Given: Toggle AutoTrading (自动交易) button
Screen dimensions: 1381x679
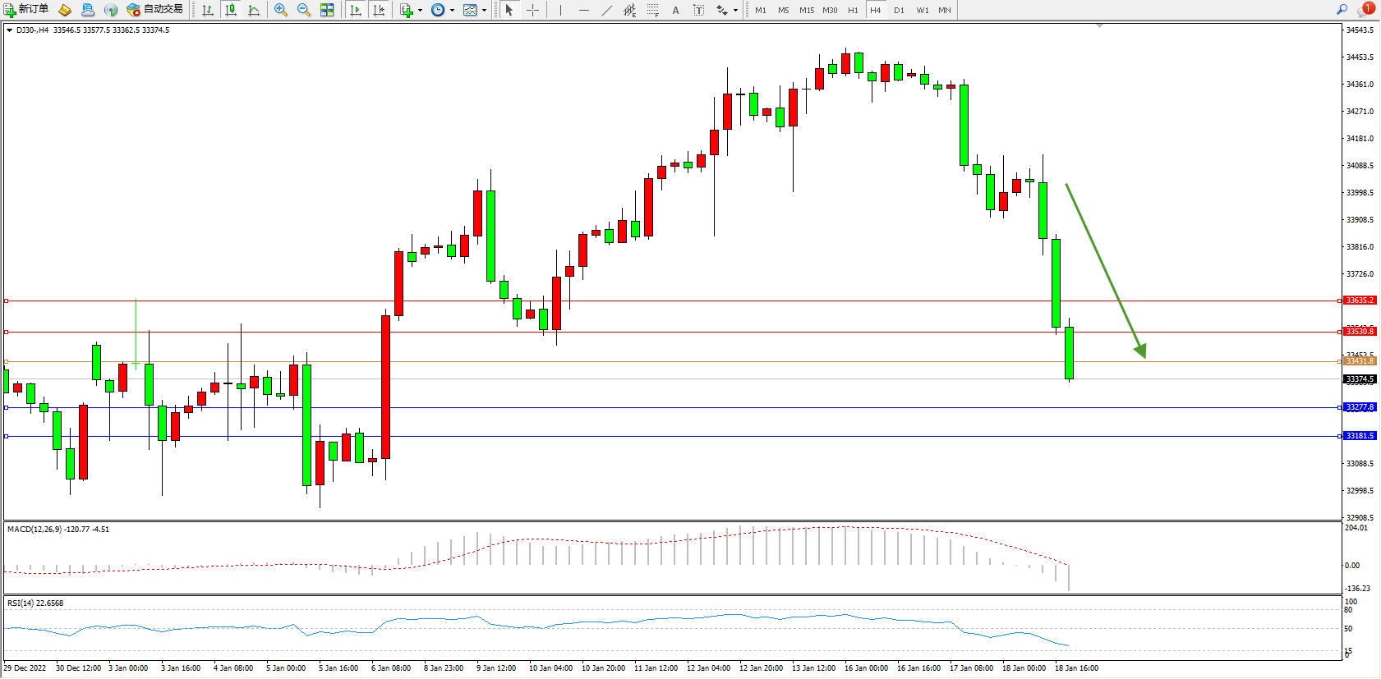Looking at the screenshot, I should coord(154,10).
